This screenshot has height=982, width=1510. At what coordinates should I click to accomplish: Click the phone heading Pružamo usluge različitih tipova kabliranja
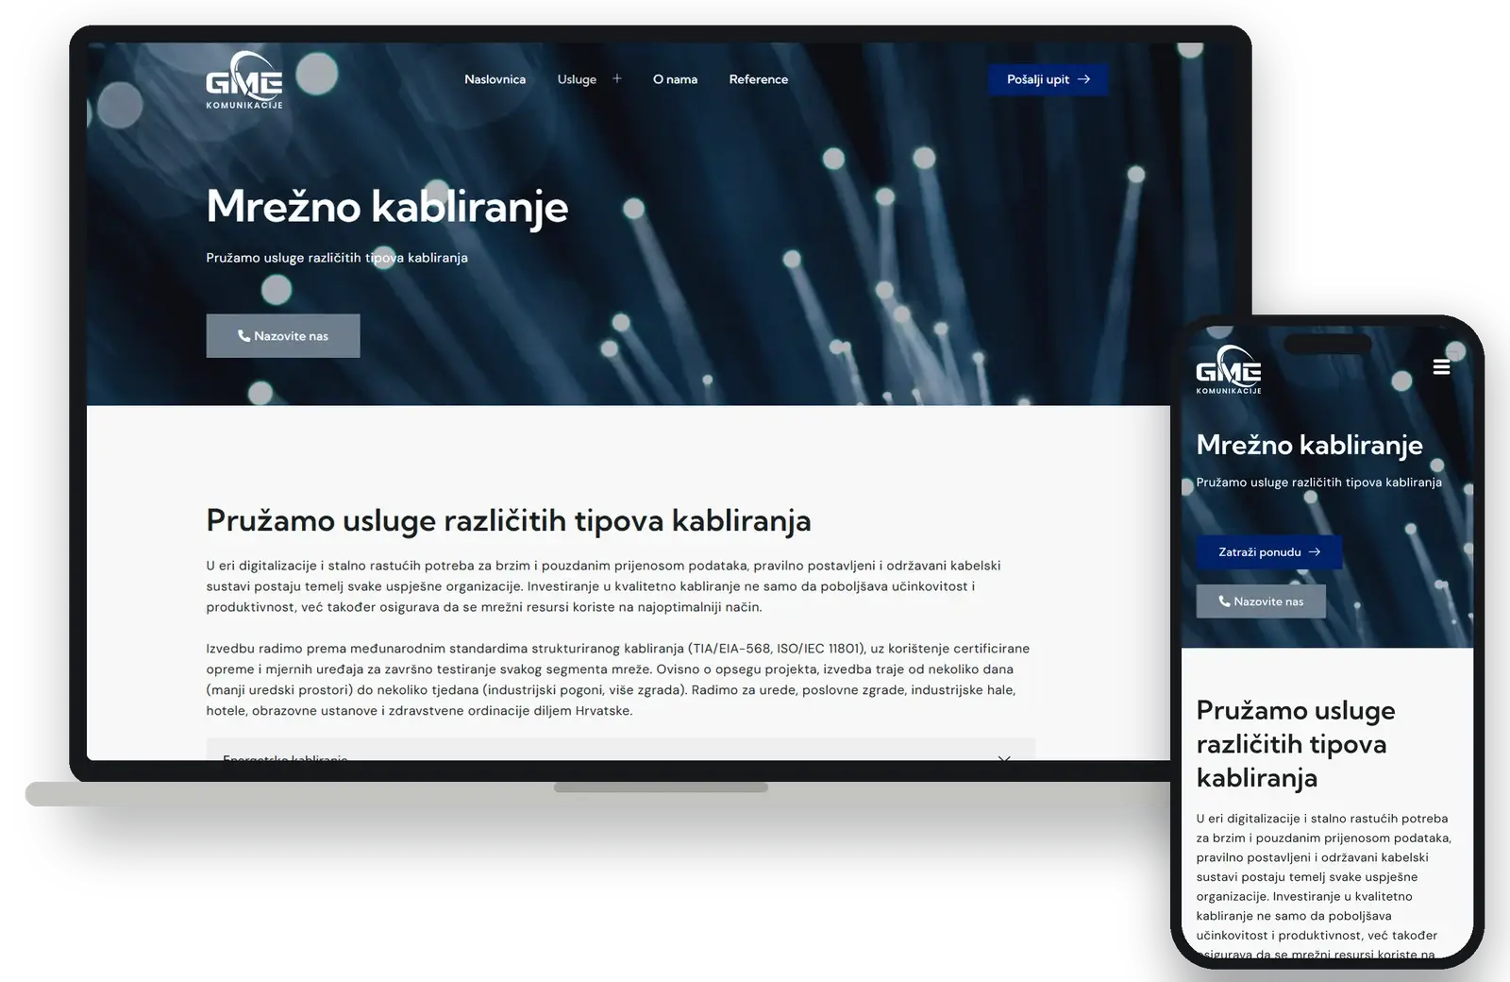coord(1296,744)
